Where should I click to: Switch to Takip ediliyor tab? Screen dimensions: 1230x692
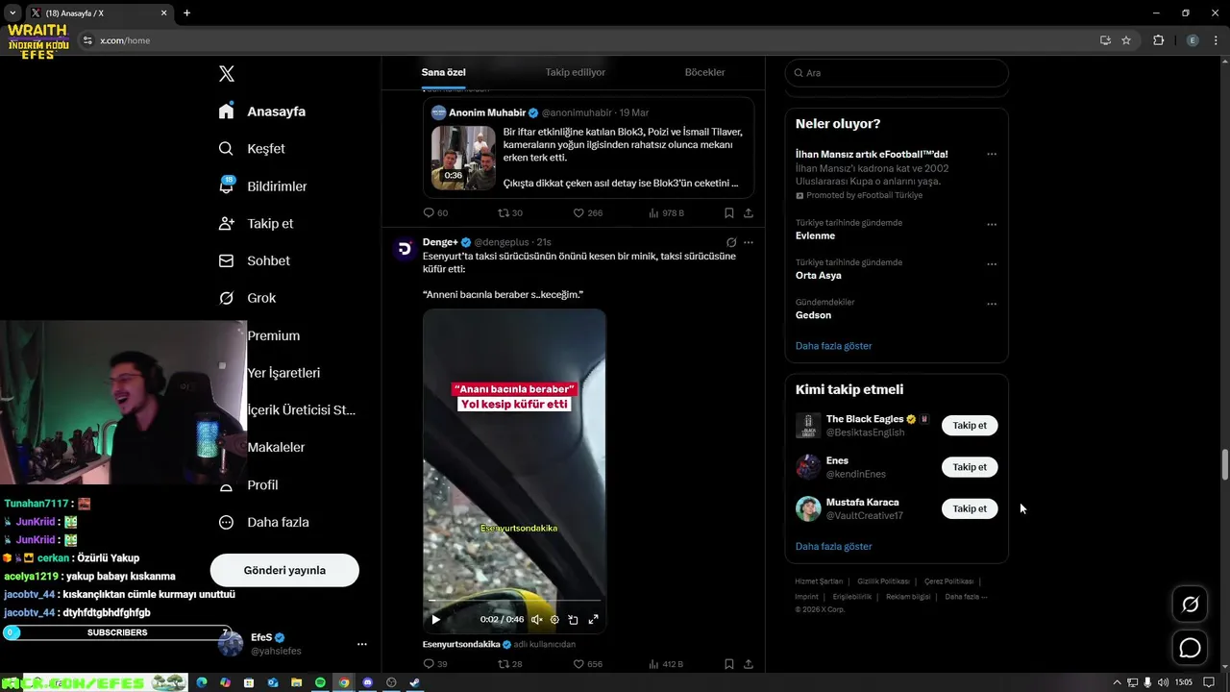pos(575,72)
